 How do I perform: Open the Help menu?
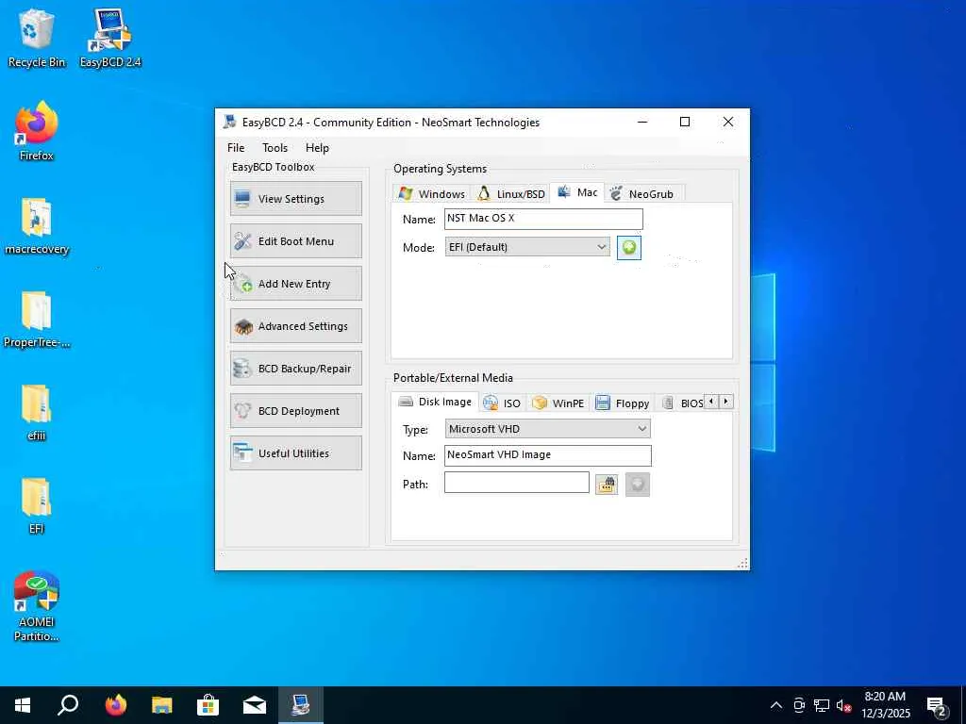(x=317, y=148)
